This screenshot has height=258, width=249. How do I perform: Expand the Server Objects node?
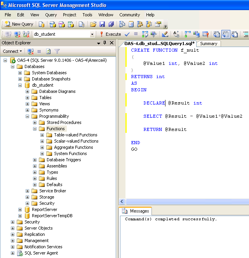point(13,228)
